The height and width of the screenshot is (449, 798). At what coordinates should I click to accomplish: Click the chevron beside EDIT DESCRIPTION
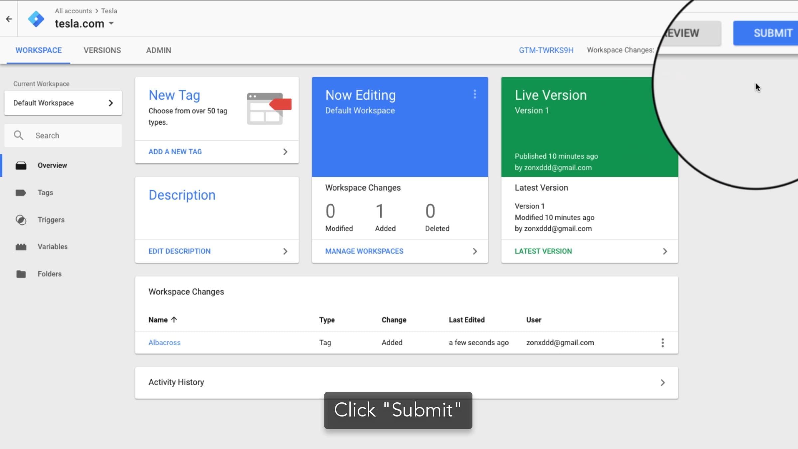[285, 251]
